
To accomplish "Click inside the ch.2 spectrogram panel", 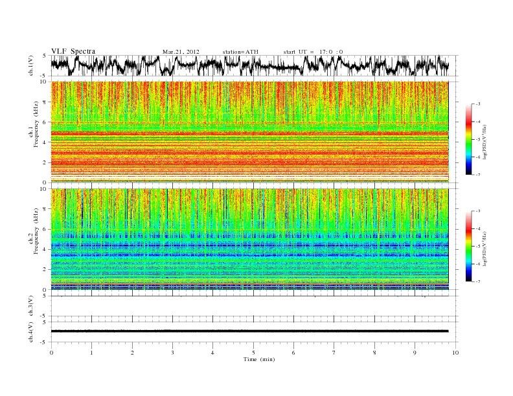I will pyautogui.click(x=250, y=239).
